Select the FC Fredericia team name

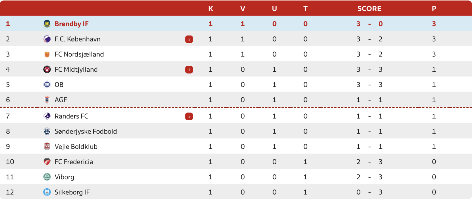coord(74,162)
